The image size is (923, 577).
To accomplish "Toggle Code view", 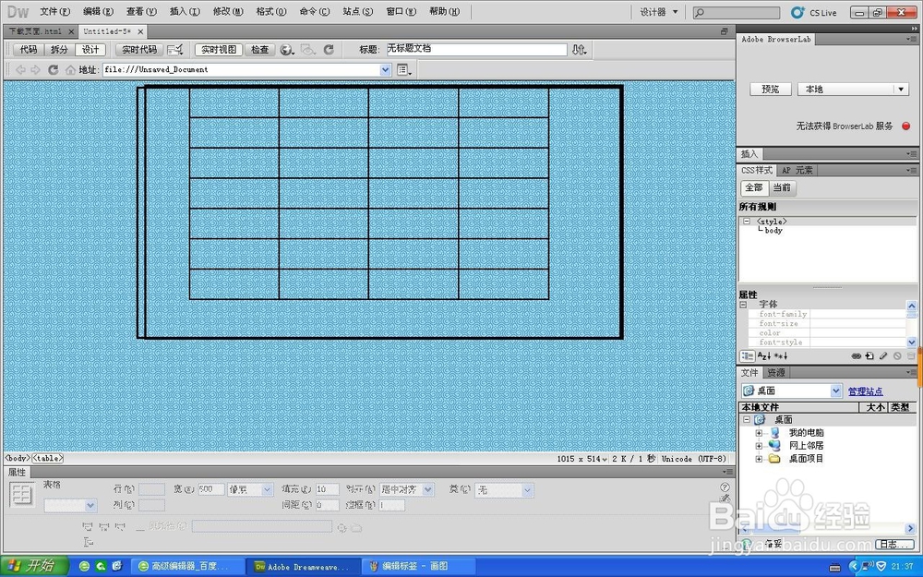I will point(29,50).
